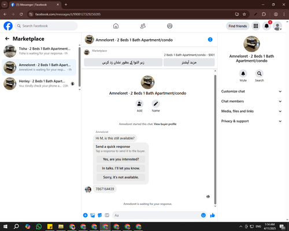Click chat messages vertical scrollbar

[215, 140]
